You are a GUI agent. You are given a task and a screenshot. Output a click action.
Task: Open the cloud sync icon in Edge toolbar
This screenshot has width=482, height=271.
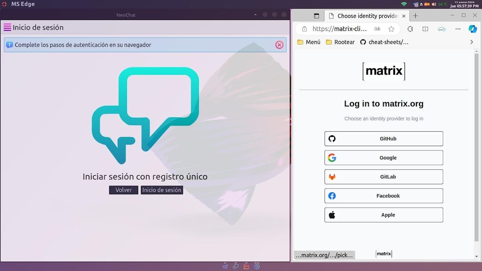(442, 29)
